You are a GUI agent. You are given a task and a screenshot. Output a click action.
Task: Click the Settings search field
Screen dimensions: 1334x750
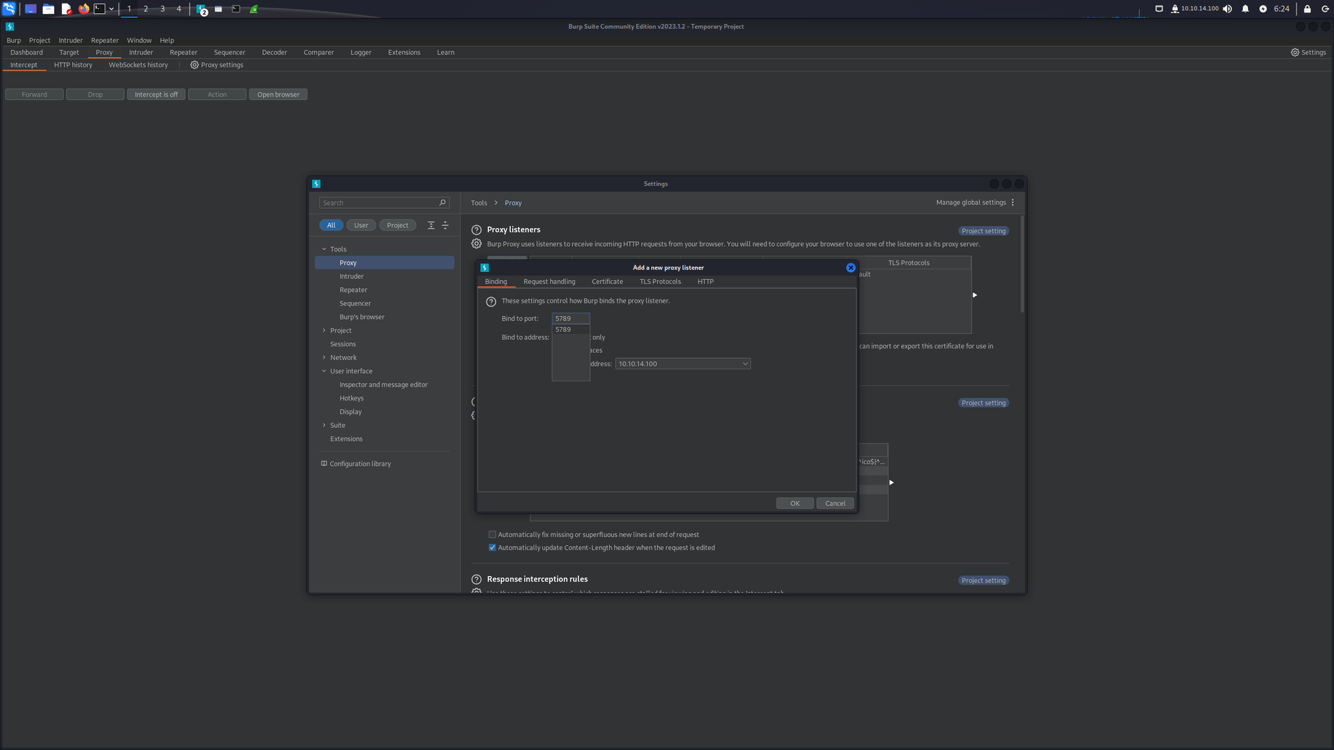click(384, 203)
